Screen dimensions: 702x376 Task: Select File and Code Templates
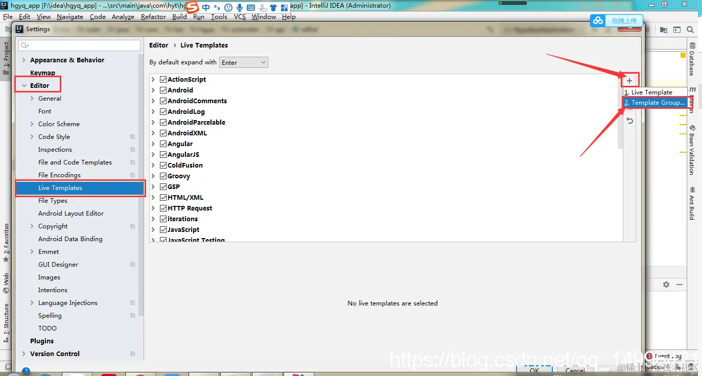click(75, 162)
